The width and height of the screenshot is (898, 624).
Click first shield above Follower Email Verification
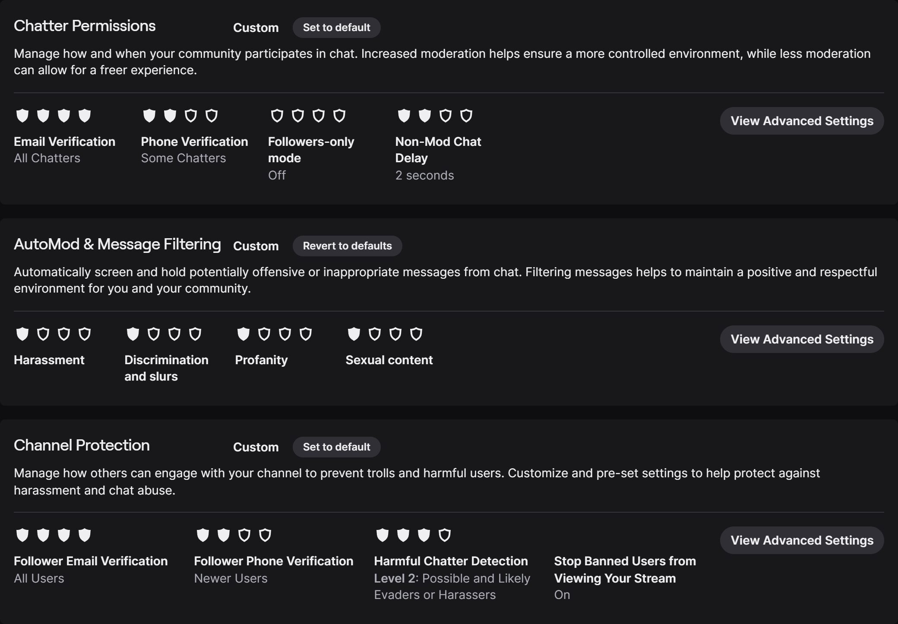point(22,535)
